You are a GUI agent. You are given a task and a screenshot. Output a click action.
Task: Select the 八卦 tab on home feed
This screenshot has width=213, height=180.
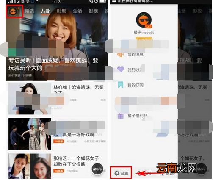pyautogui.click(x=45, y=11)
